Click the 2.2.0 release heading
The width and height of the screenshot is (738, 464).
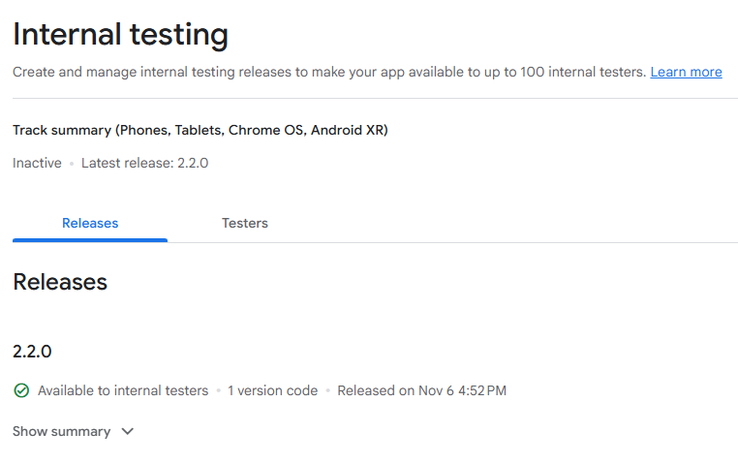coord(32,352)
